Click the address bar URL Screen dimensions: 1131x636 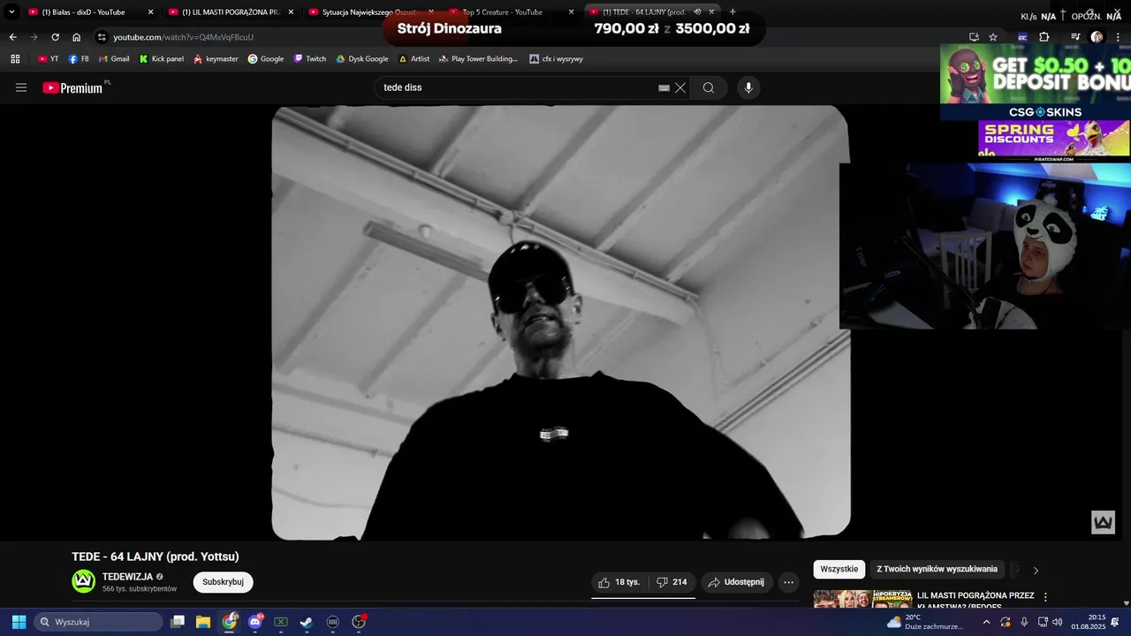click(183, 37)
